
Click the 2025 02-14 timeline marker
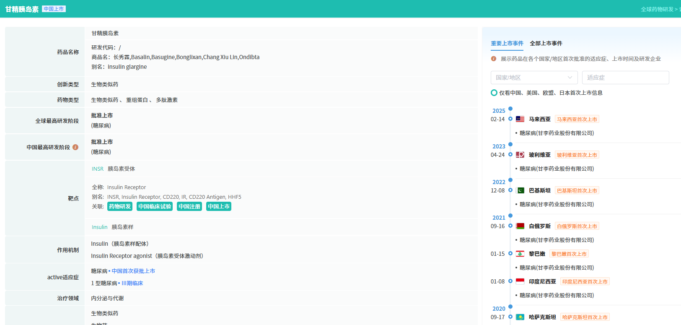pos(510,119)
